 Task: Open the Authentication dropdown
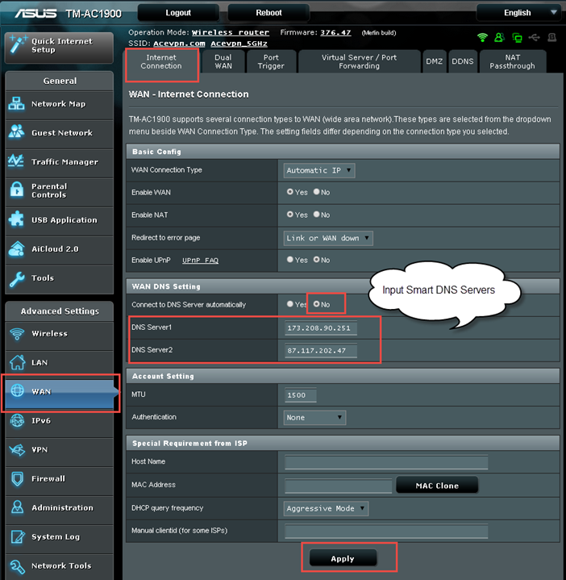click(x=314, y=418)
